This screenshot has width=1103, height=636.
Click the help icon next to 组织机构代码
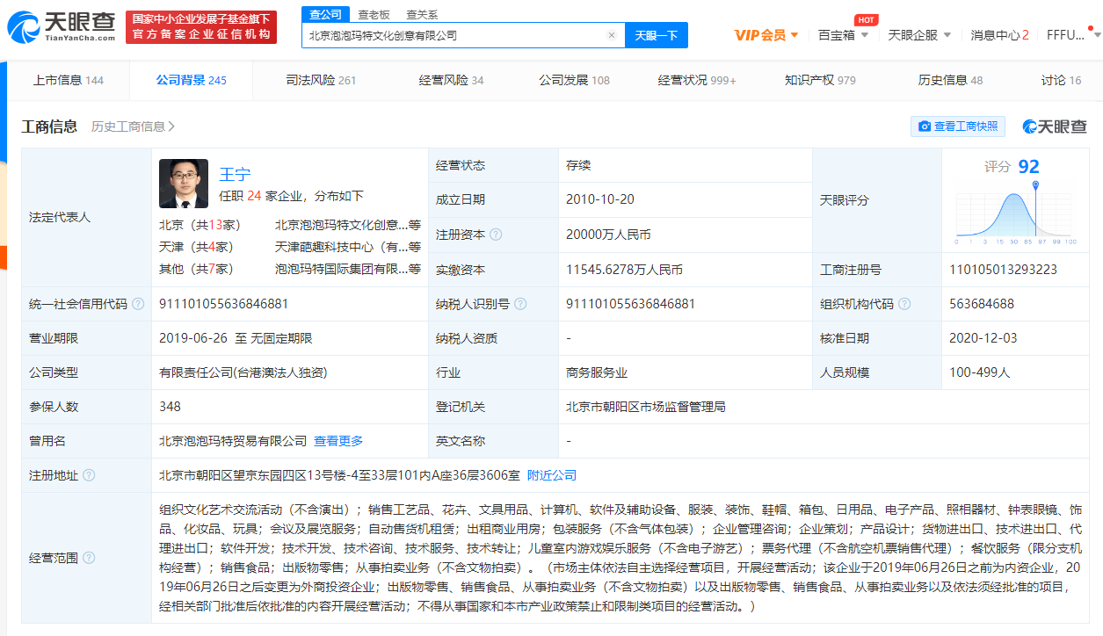coord(904,304)
